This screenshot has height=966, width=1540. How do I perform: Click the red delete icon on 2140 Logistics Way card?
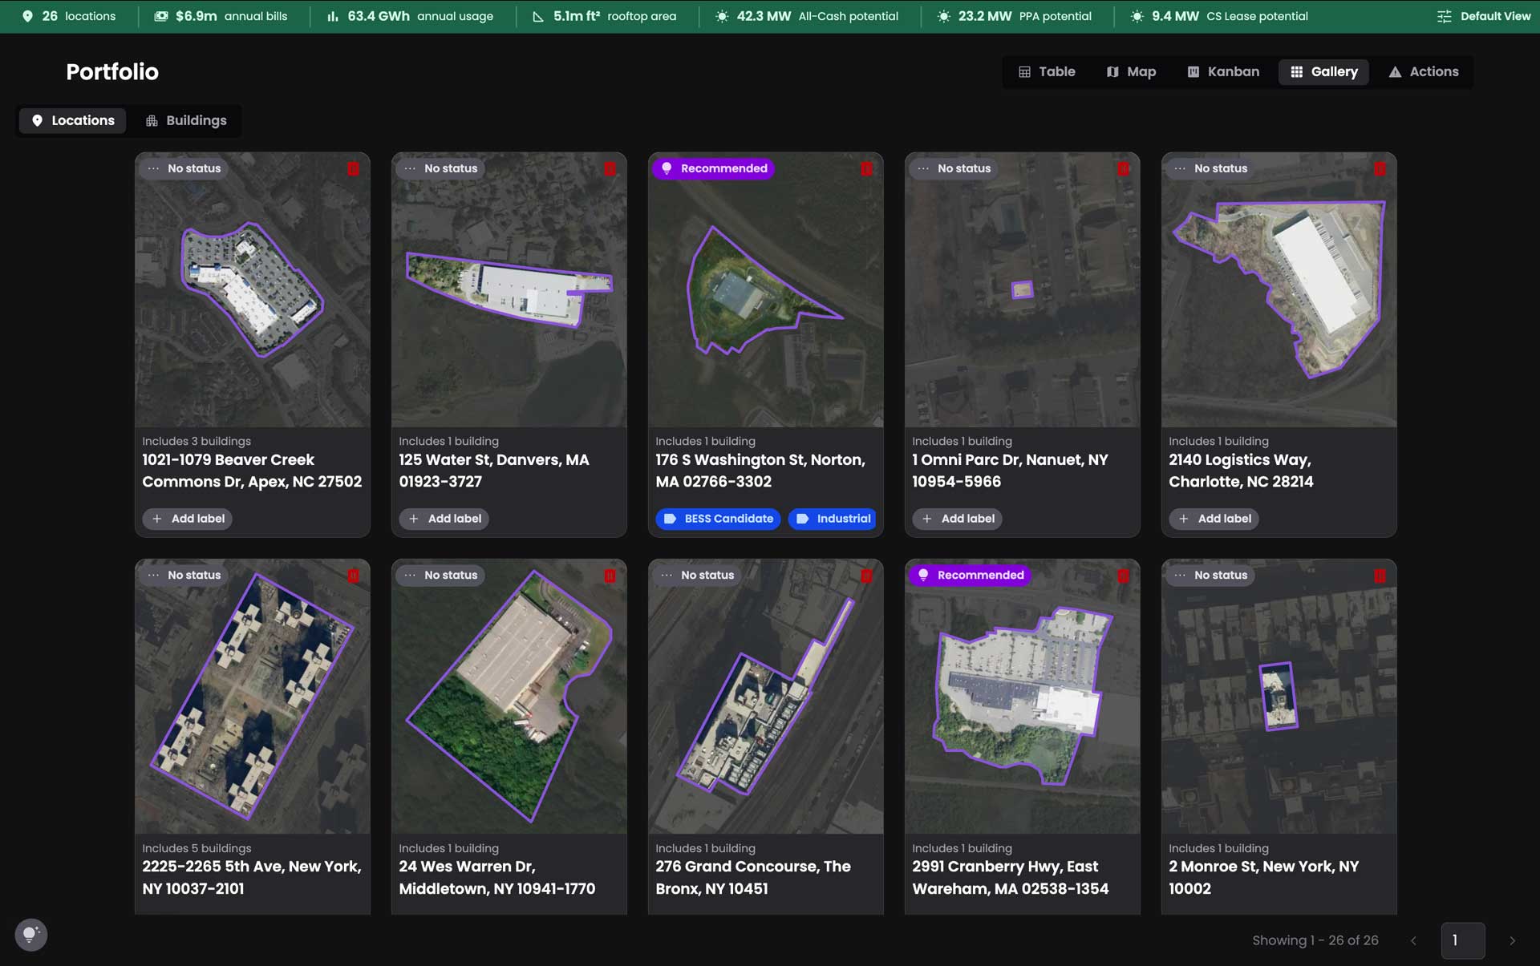[1380, 168]
